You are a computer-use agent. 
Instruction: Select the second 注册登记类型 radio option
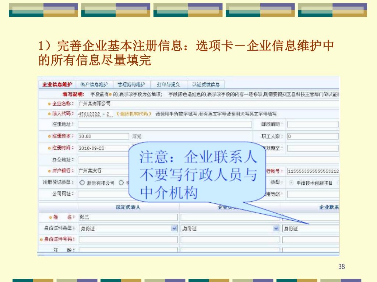pyautogui.click(x=121, y=182)
